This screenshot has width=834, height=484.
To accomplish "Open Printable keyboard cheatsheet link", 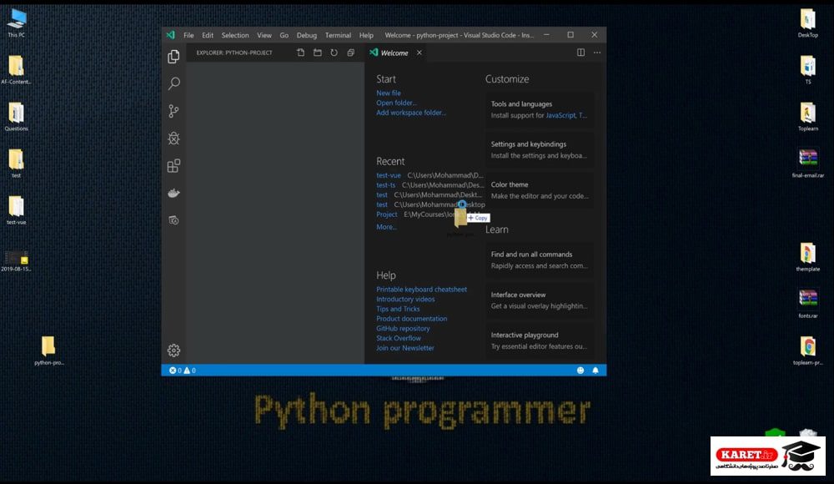I will tap(421, 289).
